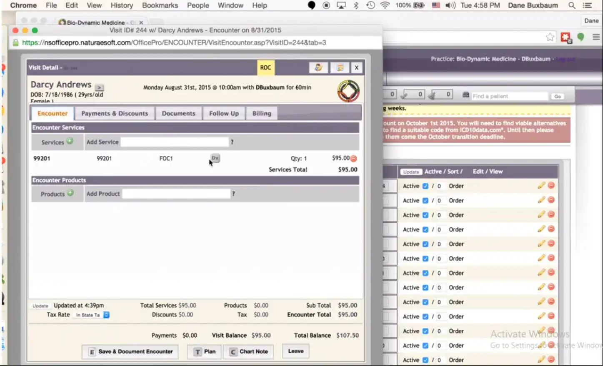
Task: Remove the 99201 service using the red minus icon
Action: pyautogui.click(x=353, y=158)
